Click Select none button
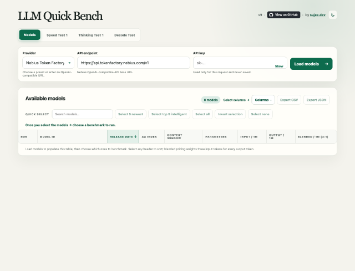The height and width of the screenshot is (271, 355). tap(260, 114)
